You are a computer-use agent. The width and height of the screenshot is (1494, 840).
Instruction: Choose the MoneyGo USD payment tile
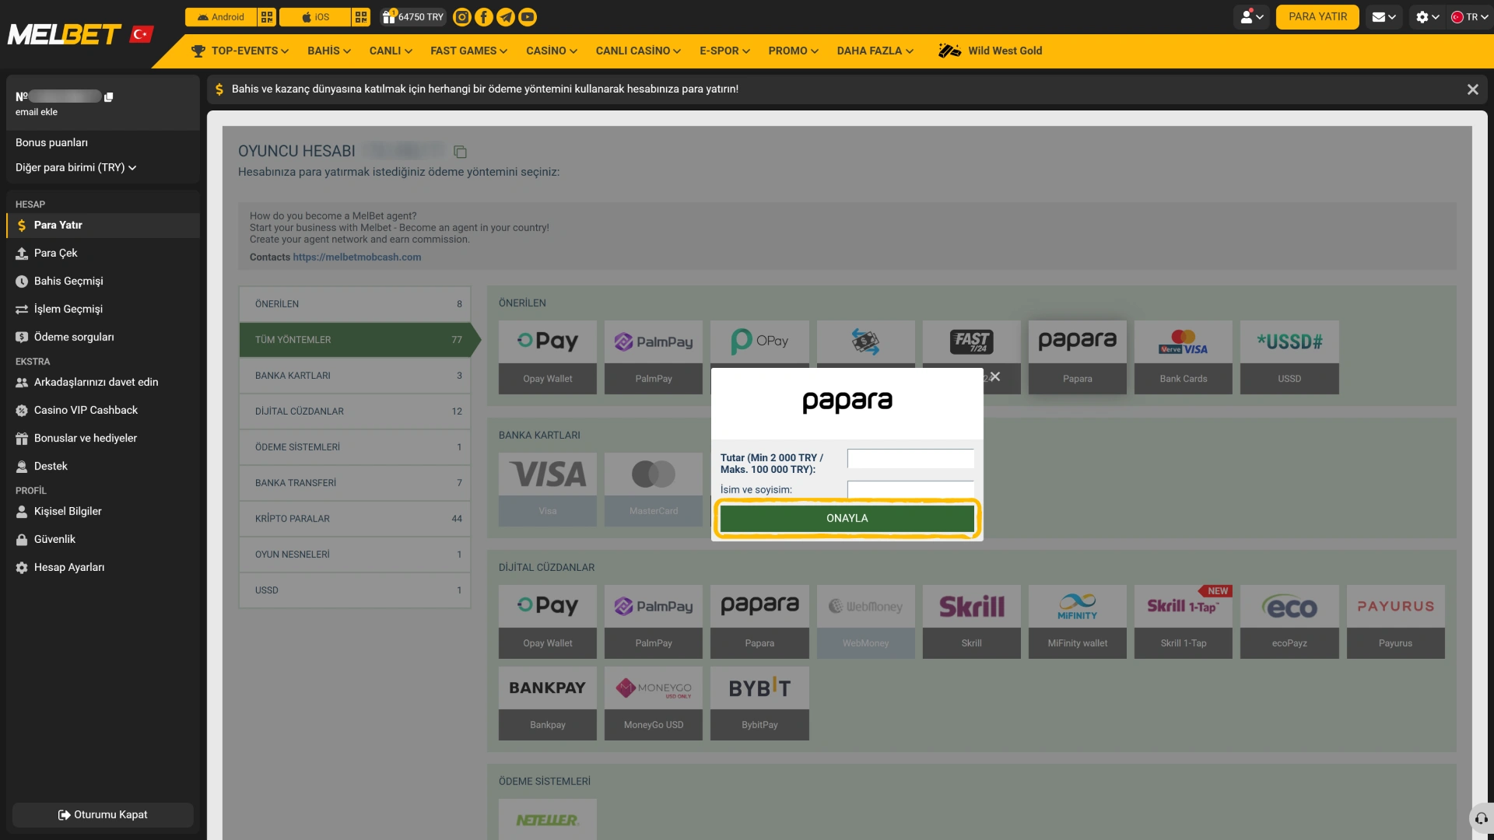654,704
